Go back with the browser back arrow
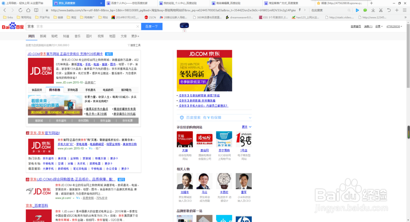Screen dimensions: 410x222 pos(5,10)
